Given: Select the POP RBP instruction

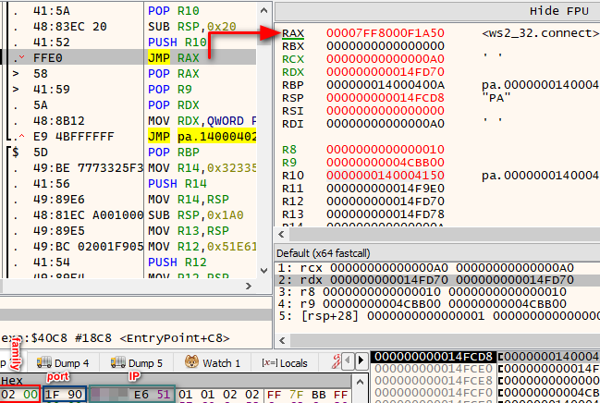Looking at the screenshot, I should click(x=173, y=152).
